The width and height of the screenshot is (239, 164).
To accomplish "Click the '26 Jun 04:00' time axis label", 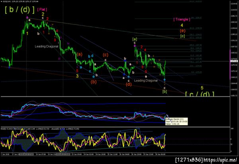I will [124, 154].
